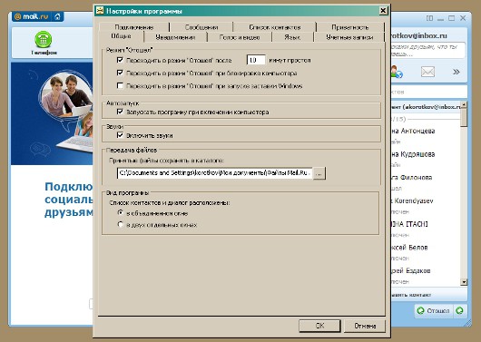The image size is (481, 342).
Task: Open the Учетные записи tab
Action: click(349, 37)
